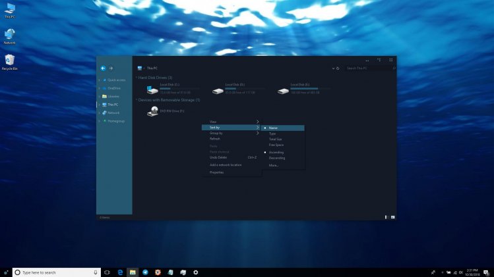Select the Name sort option
The width and height of the screenshot is (494, 277).
[273, 128]
